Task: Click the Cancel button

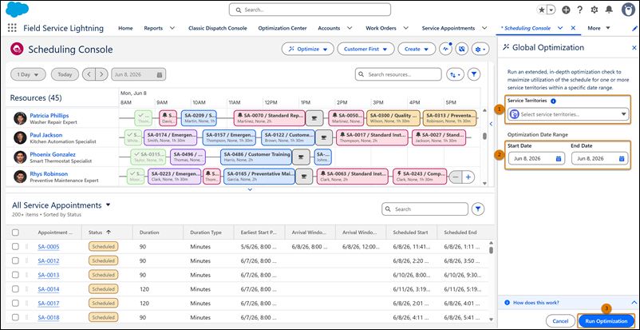Action: (560, 321)
